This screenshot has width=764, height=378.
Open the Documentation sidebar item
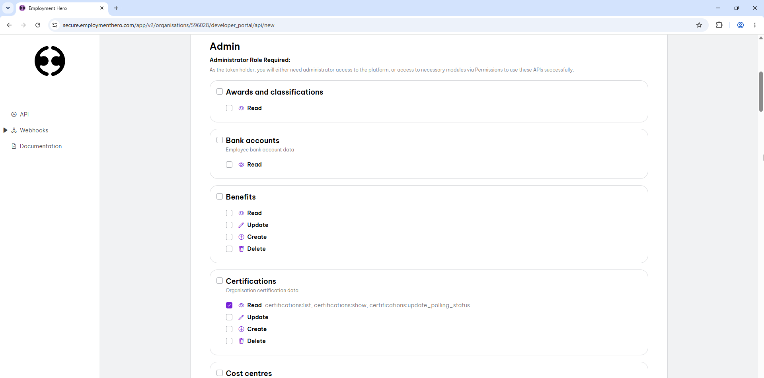41,146
